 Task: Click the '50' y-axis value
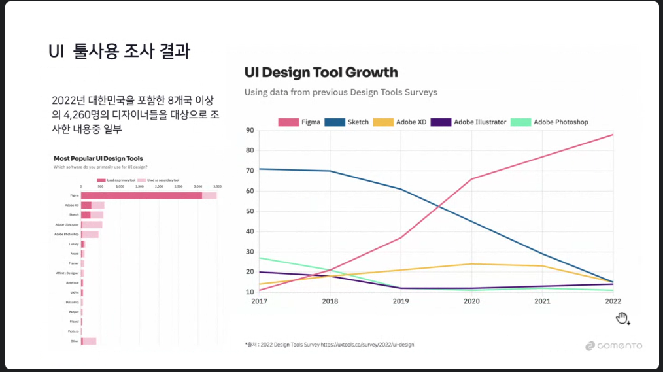(x=250, y=211)
